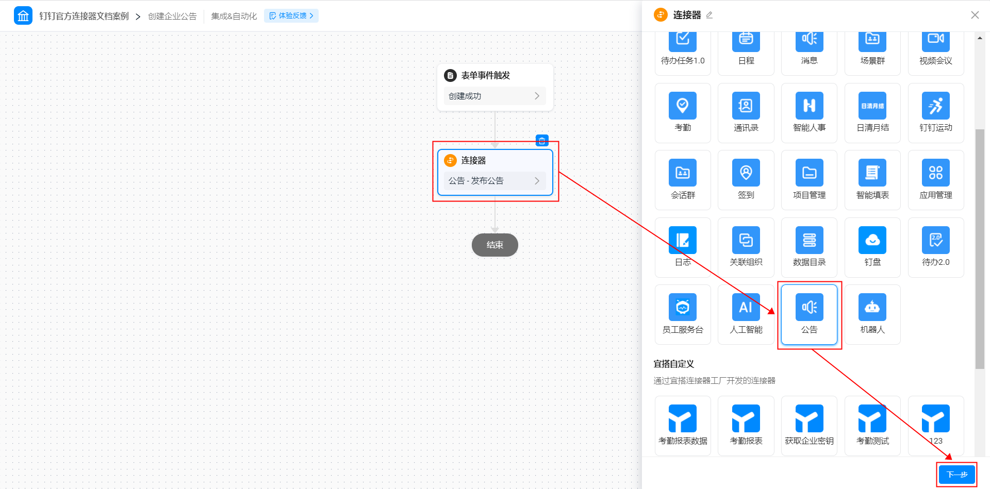Select the 钉钉运动 connector
The height and width of the screenshot is (489, 990).
[x=936, y=113]
